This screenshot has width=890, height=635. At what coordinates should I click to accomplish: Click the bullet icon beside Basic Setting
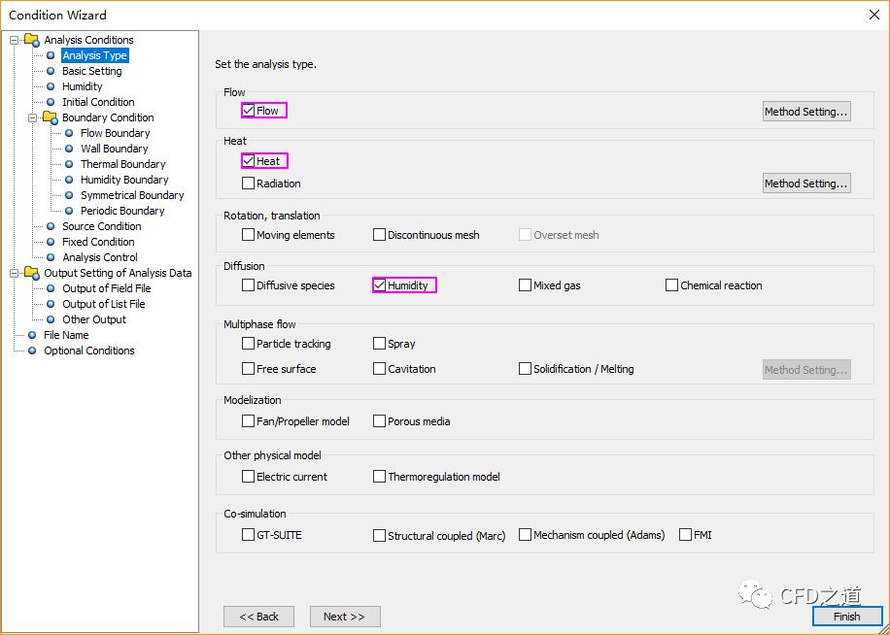point(51,71)
